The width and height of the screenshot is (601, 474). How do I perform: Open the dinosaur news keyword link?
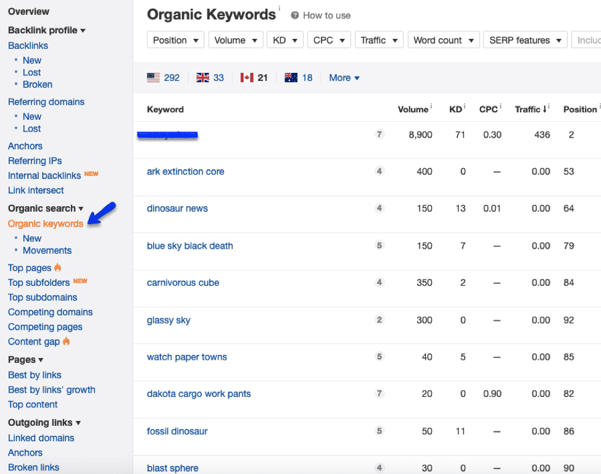coord(177,208)
